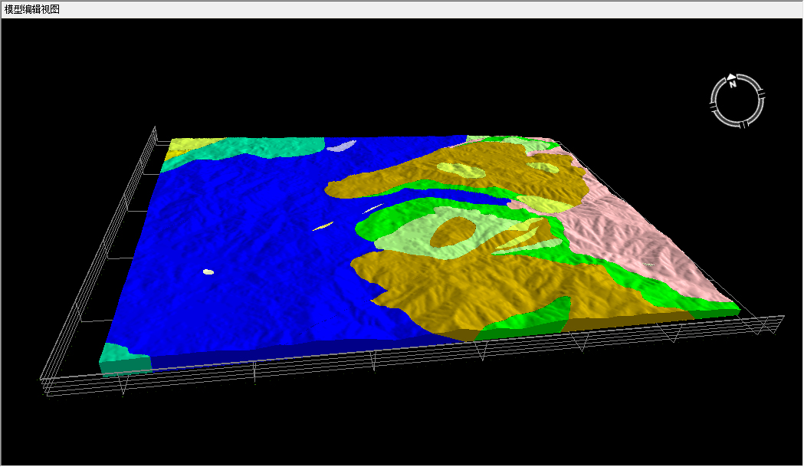Click the east tick mark on the compass ring
This screenshot has height=467, width=804.
(762, 94)
